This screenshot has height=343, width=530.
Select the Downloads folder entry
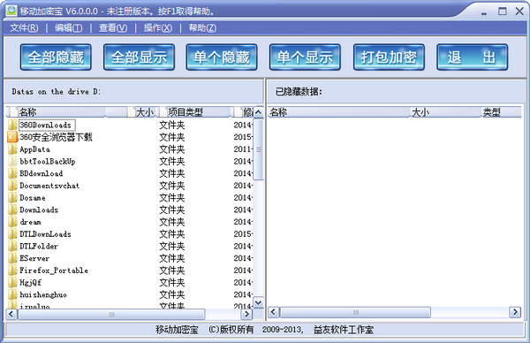coord(39,210)
